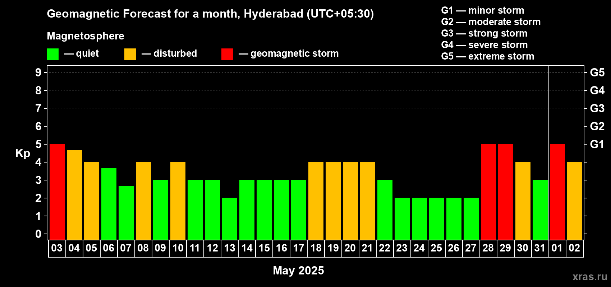Select the green bar for day 06

109,204
